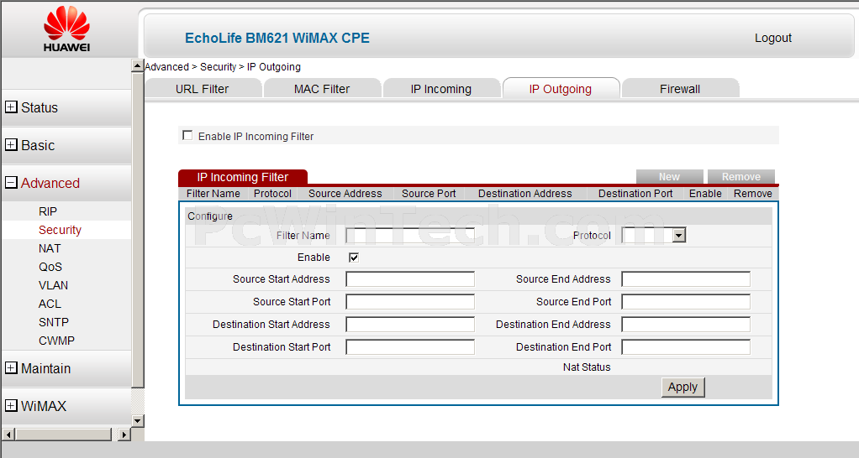
Task: Click the Basic menu label
Action: click(x=38, y=145)
